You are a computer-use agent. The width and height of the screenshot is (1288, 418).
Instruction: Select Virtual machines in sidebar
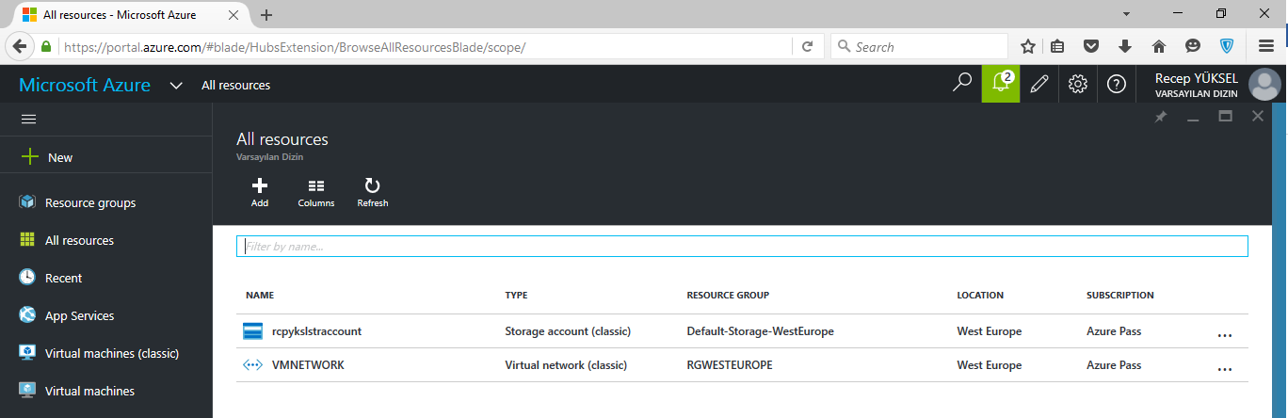pos(89,391)
